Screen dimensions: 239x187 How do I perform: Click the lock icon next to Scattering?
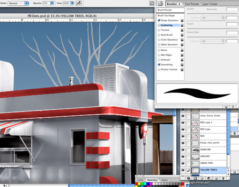pos(182,25)
